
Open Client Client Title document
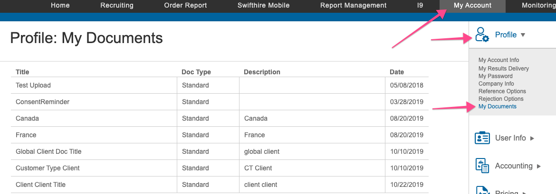[41, 185]
